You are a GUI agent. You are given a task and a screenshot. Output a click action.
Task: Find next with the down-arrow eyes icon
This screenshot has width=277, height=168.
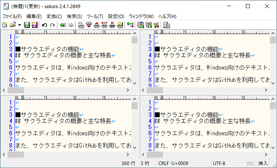pos(89,25)
